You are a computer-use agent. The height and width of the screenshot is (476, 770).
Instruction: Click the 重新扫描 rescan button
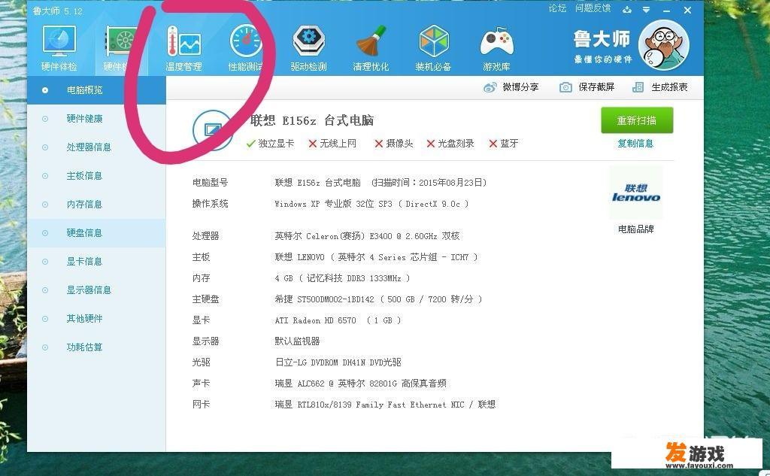coord(637,120)
